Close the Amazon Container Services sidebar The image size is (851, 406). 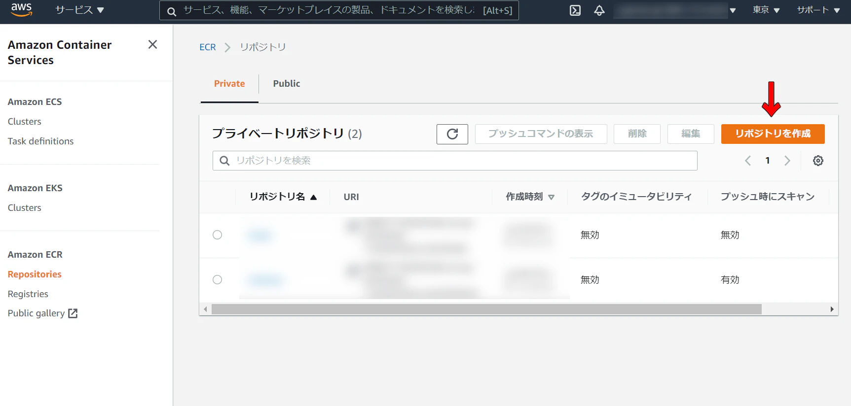(153, 45)
